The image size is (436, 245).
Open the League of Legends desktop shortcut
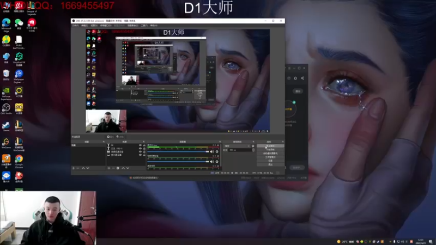(32, 8)
